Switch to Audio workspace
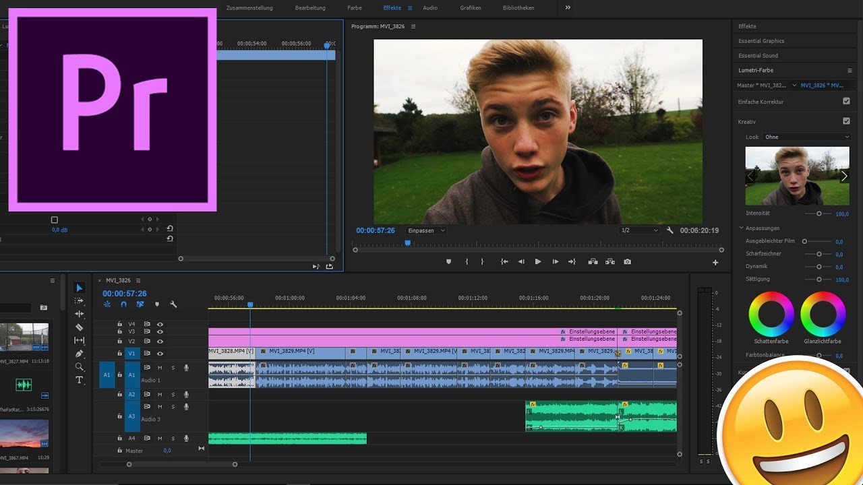This screenshot has width=863, height=485. tap(430, 8)
